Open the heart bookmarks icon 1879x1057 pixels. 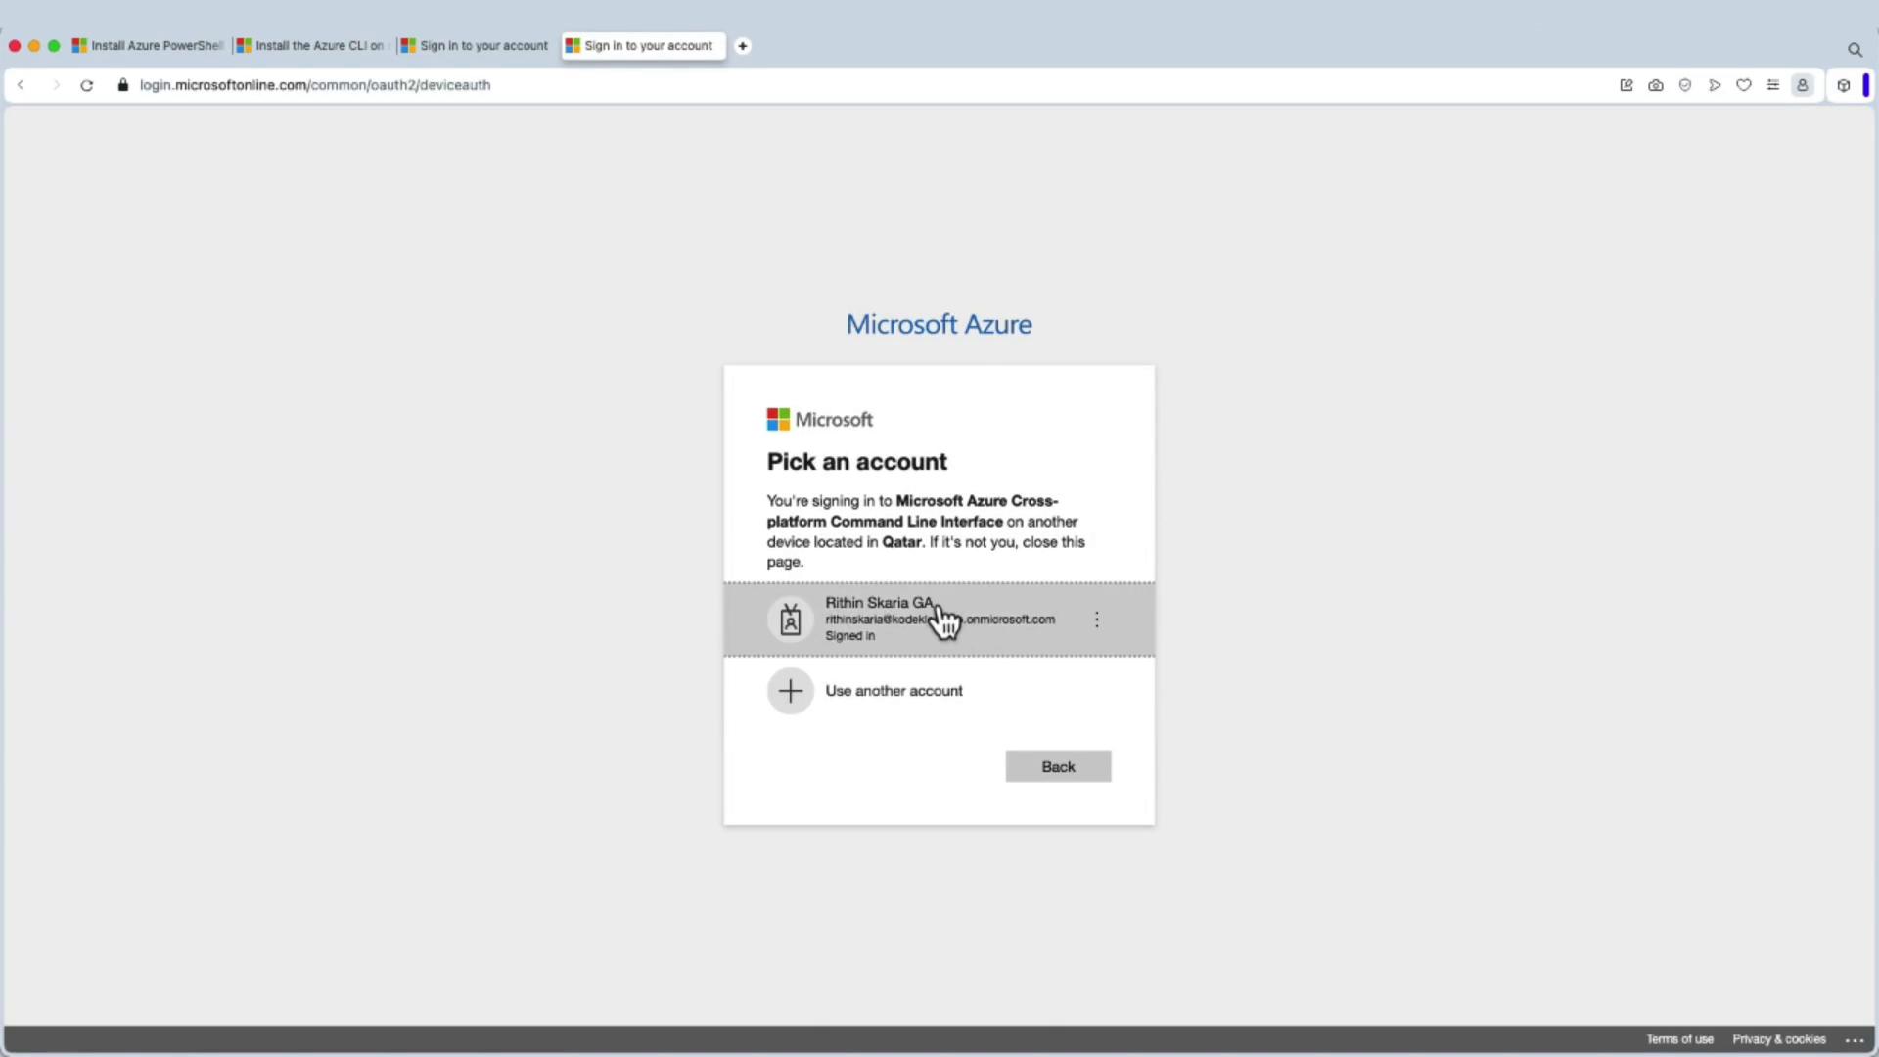(1743, 85)
